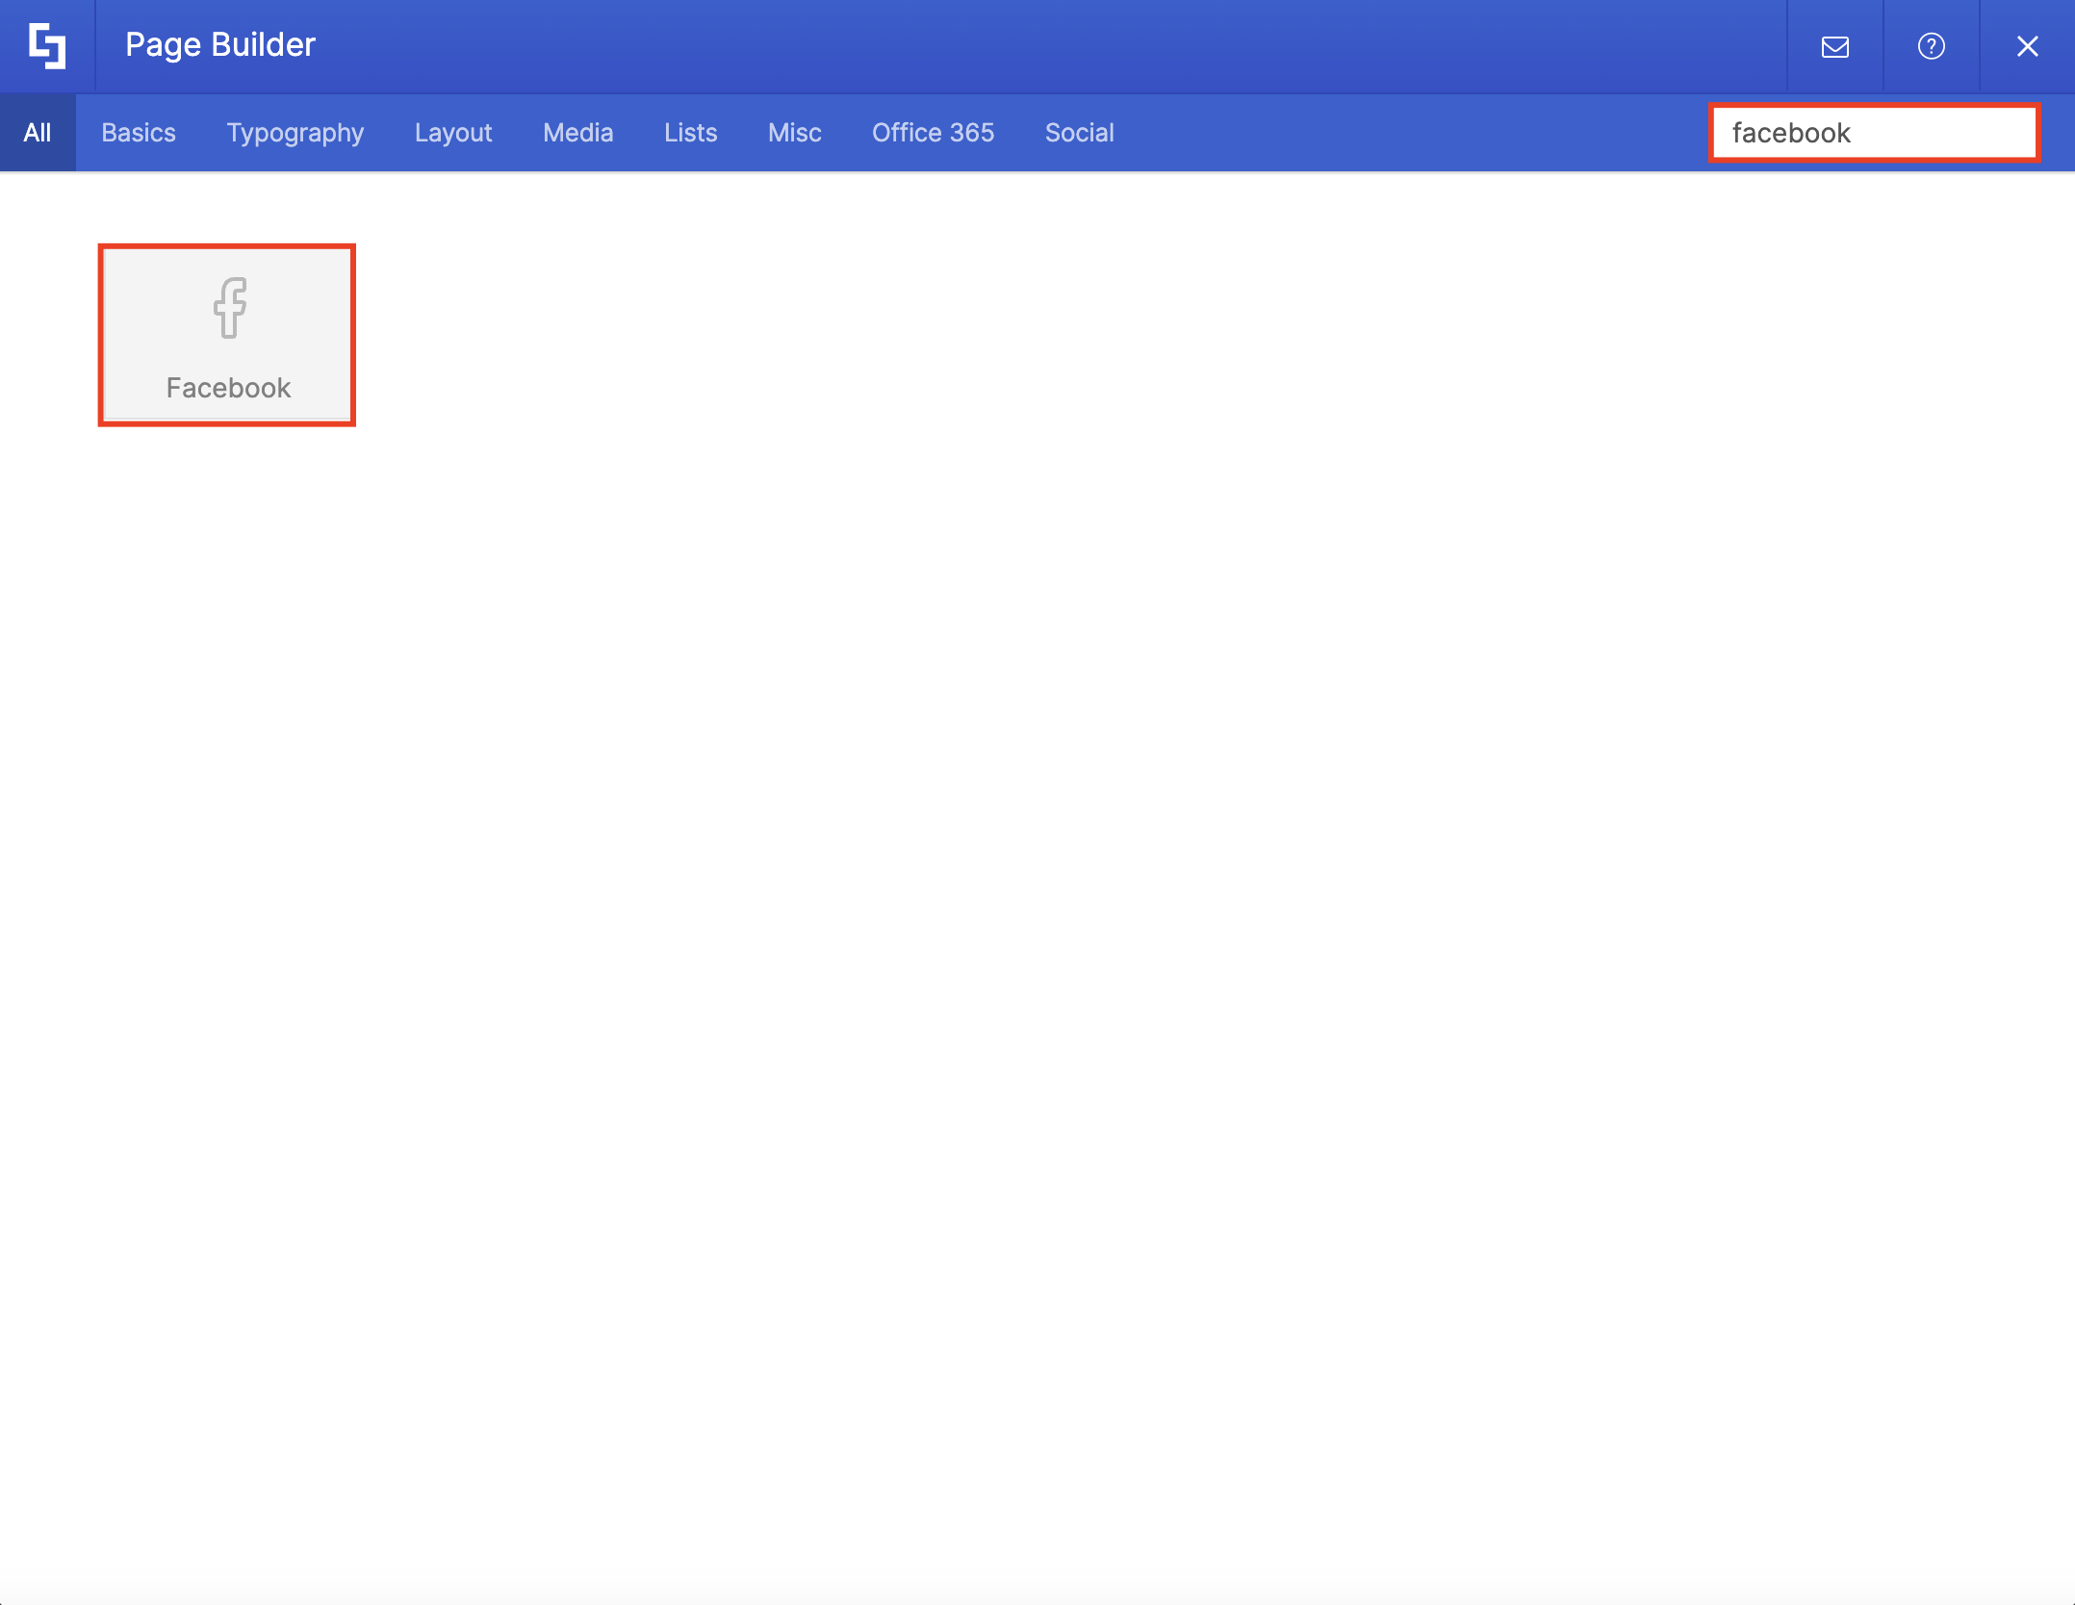Select the Typography category
This screenshot has width=2075, height=1605.
[x=295, y=132]
